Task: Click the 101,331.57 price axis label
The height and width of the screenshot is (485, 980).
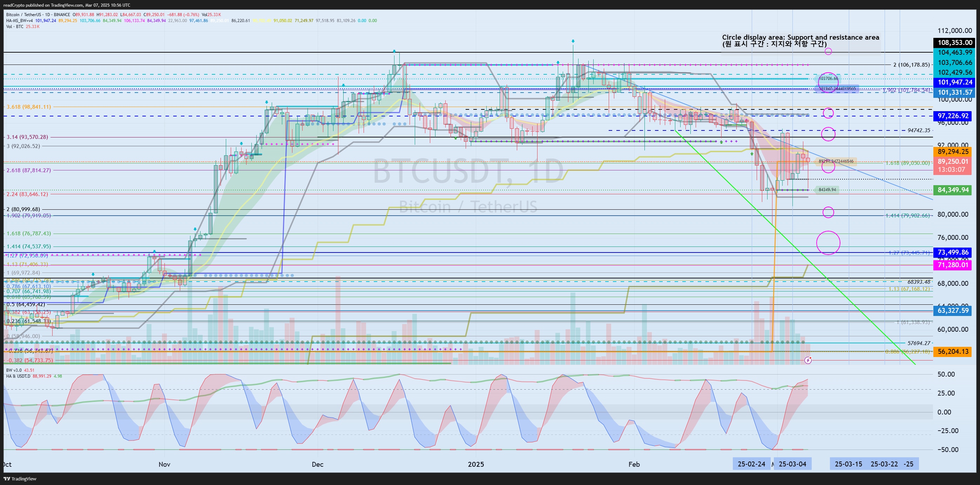Action: coord(955,93)
